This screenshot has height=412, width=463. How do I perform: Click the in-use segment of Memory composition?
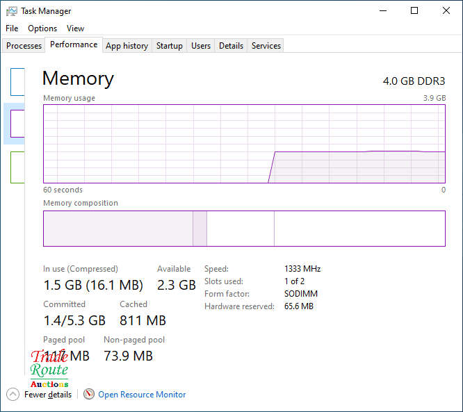coord(117,229)
